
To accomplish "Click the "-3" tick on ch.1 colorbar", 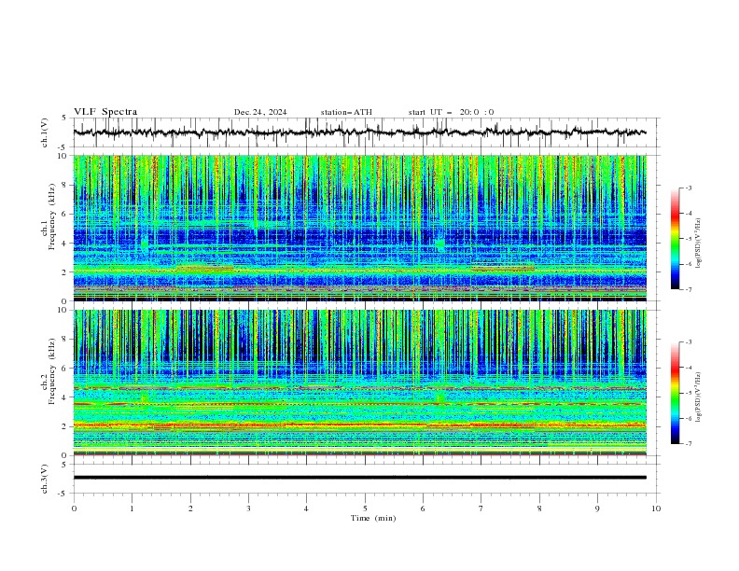I will pos(688,188).
